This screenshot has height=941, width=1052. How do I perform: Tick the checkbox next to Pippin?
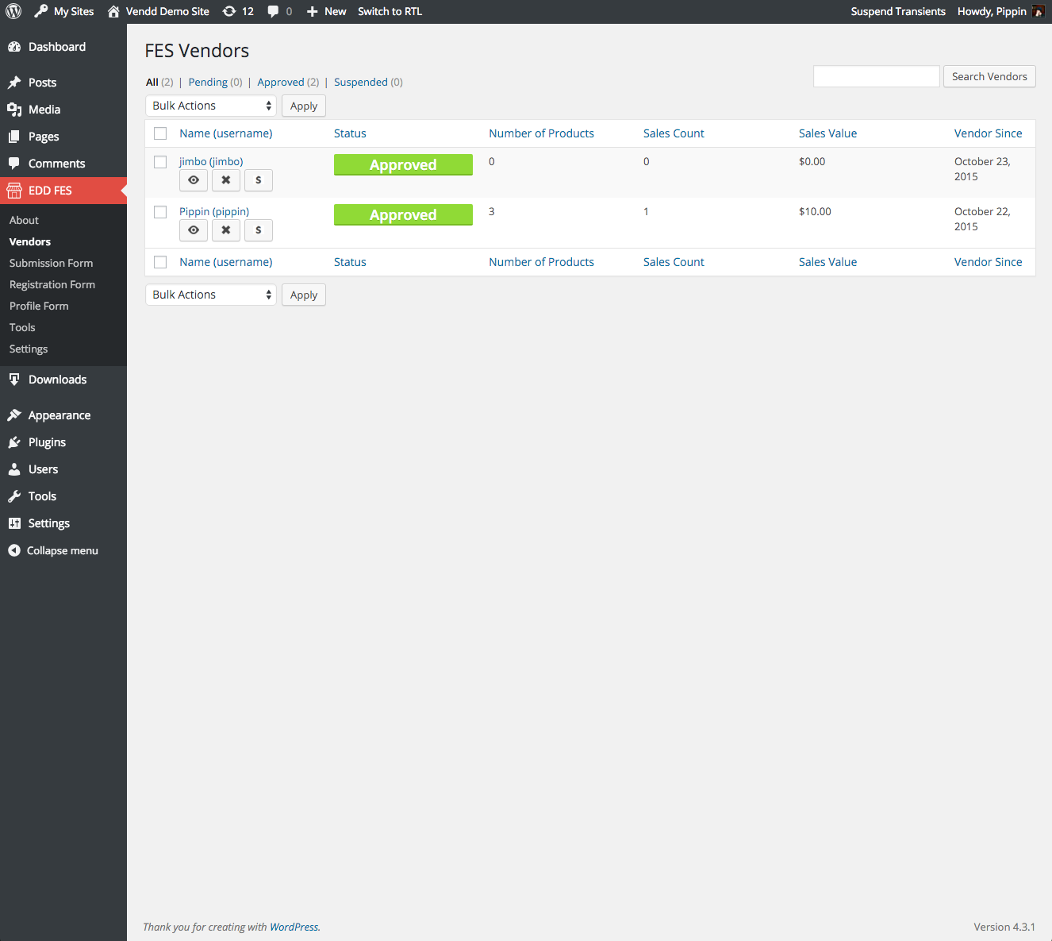tap(160, 212)
